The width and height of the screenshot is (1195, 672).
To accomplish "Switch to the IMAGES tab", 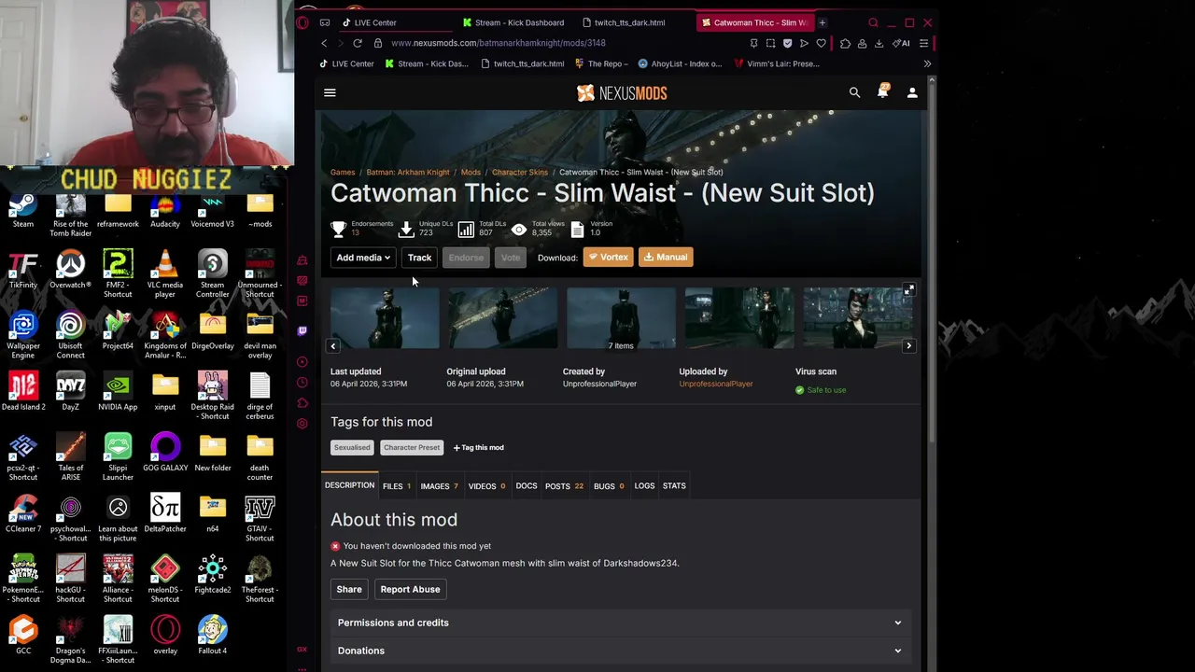I will 439,486.
